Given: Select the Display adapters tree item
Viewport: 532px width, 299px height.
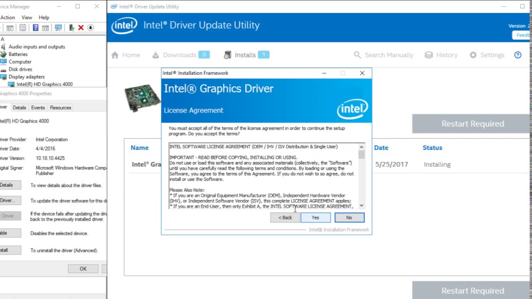Looking at the screenshot, I should [27, 77].
